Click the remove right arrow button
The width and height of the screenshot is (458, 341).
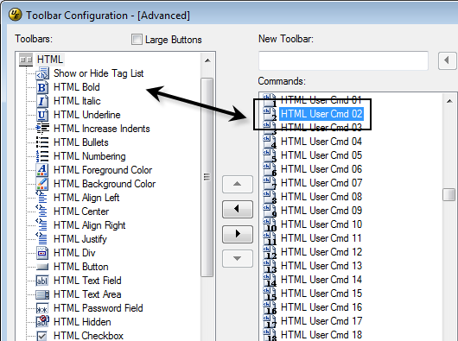(x=238, y=234)
